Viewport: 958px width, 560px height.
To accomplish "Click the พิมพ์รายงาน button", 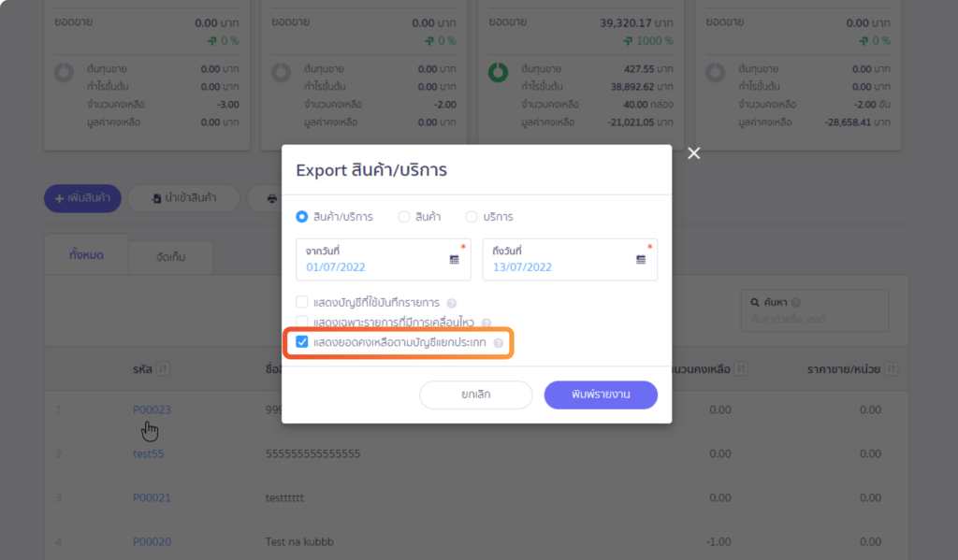I will [x=601, y=395].
